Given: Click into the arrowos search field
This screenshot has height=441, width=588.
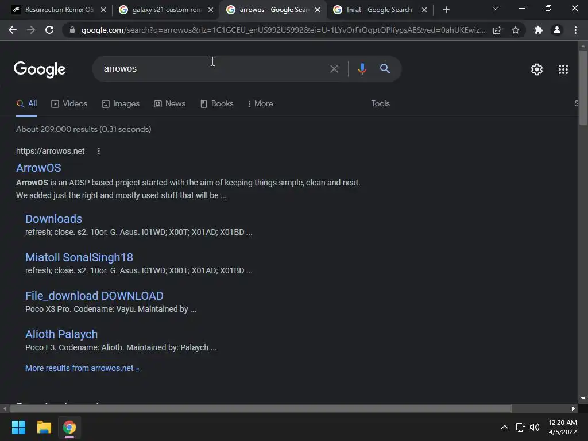Looking at the screenshot, I should click(214, 69).
